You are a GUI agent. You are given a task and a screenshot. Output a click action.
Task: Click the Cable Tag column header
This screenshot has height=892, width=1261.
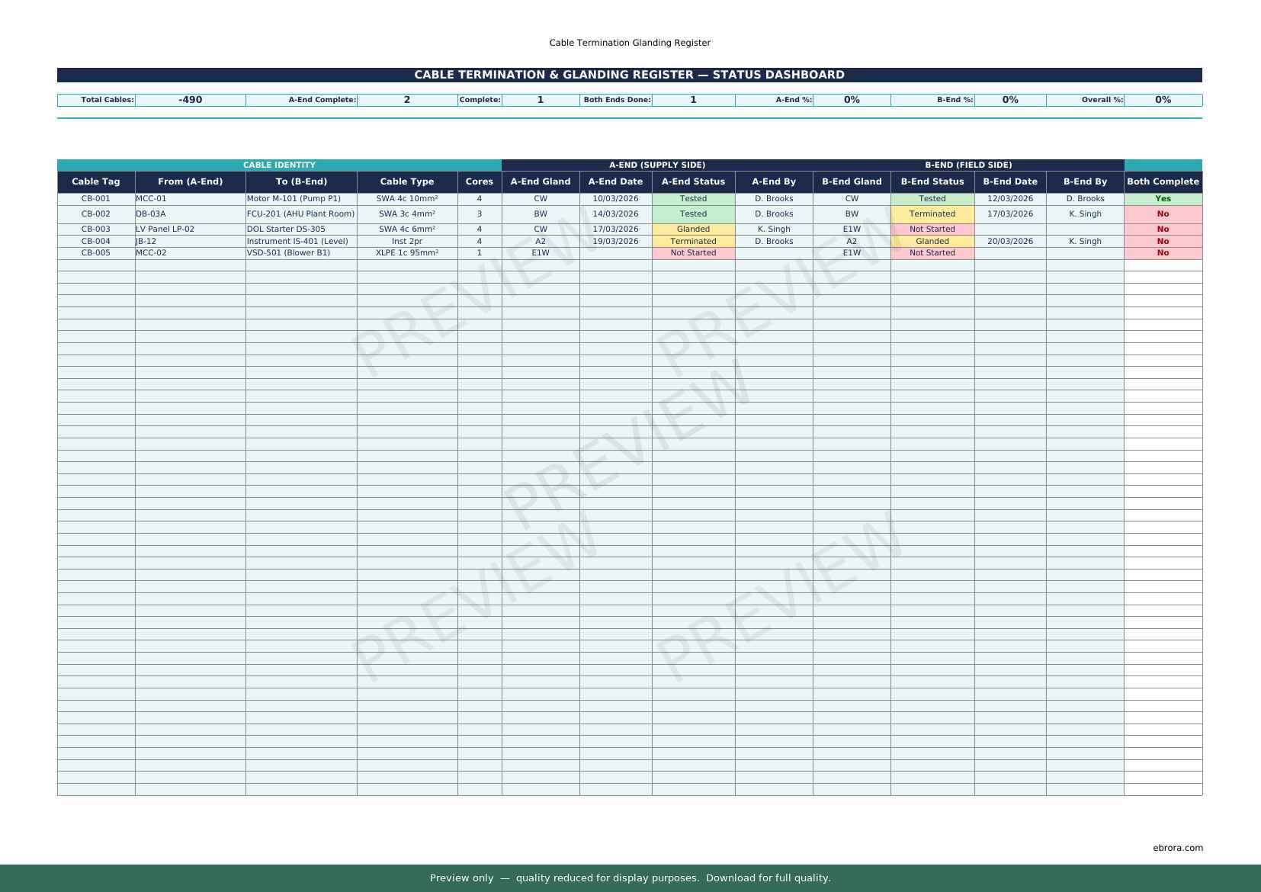pos(96,181)
